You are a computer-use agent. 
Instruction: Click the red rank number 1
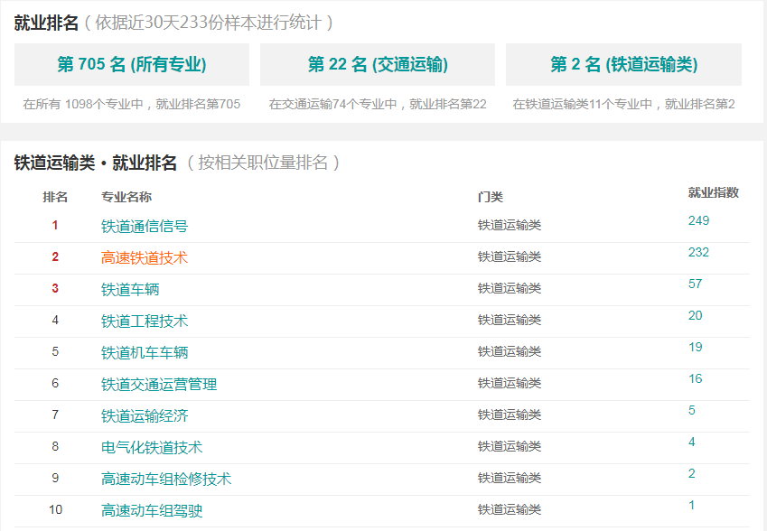(x=55, y=225)
